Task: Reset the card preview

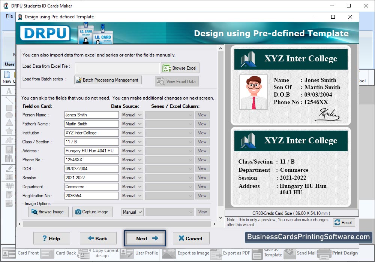Action: (344, 222)
